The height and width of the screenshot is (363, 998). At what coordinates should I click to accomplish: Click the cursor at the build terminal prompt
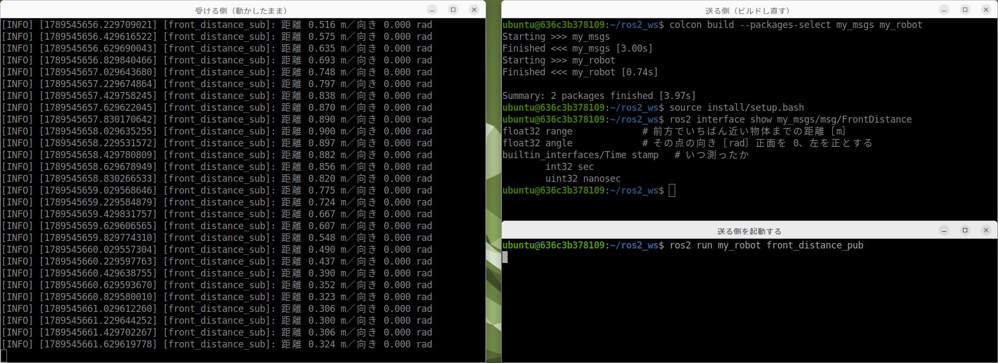click(x=672, y=190)
